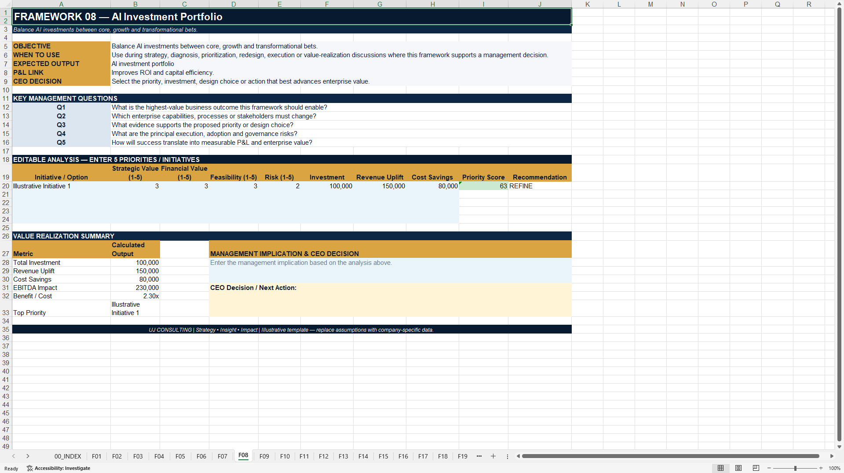Switch to the F12 sheet tab
The height and width of the screenshot is (473, 844).
point(324,456)
